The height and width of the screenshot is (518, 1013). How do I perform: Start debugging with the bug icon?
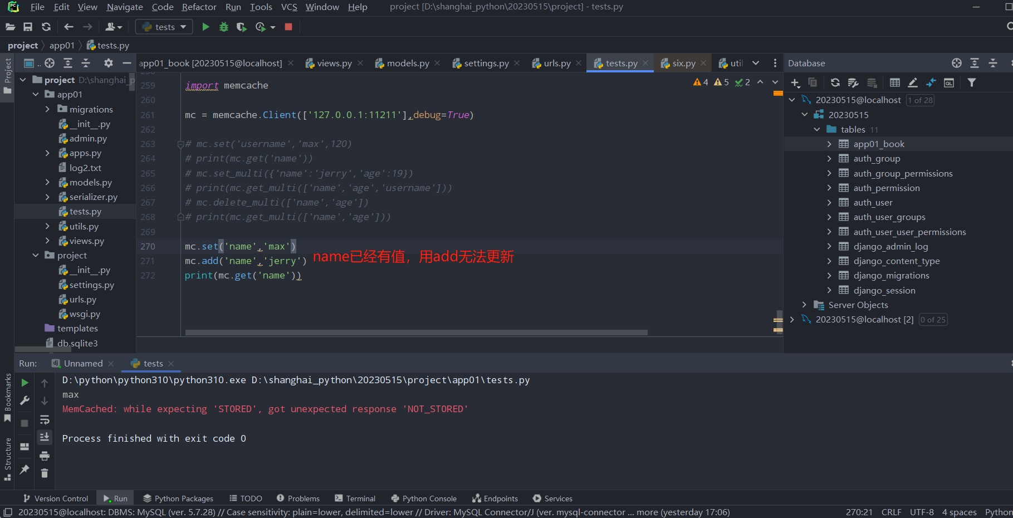pyautogui.click(x=224, y=27)
